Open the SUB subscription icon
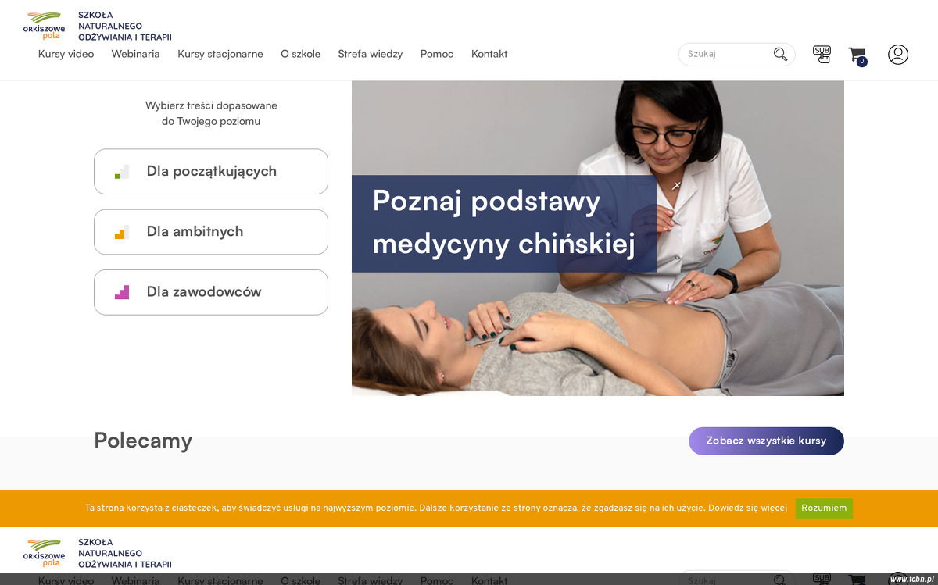The image size is (938, 585). click(822, 54)
